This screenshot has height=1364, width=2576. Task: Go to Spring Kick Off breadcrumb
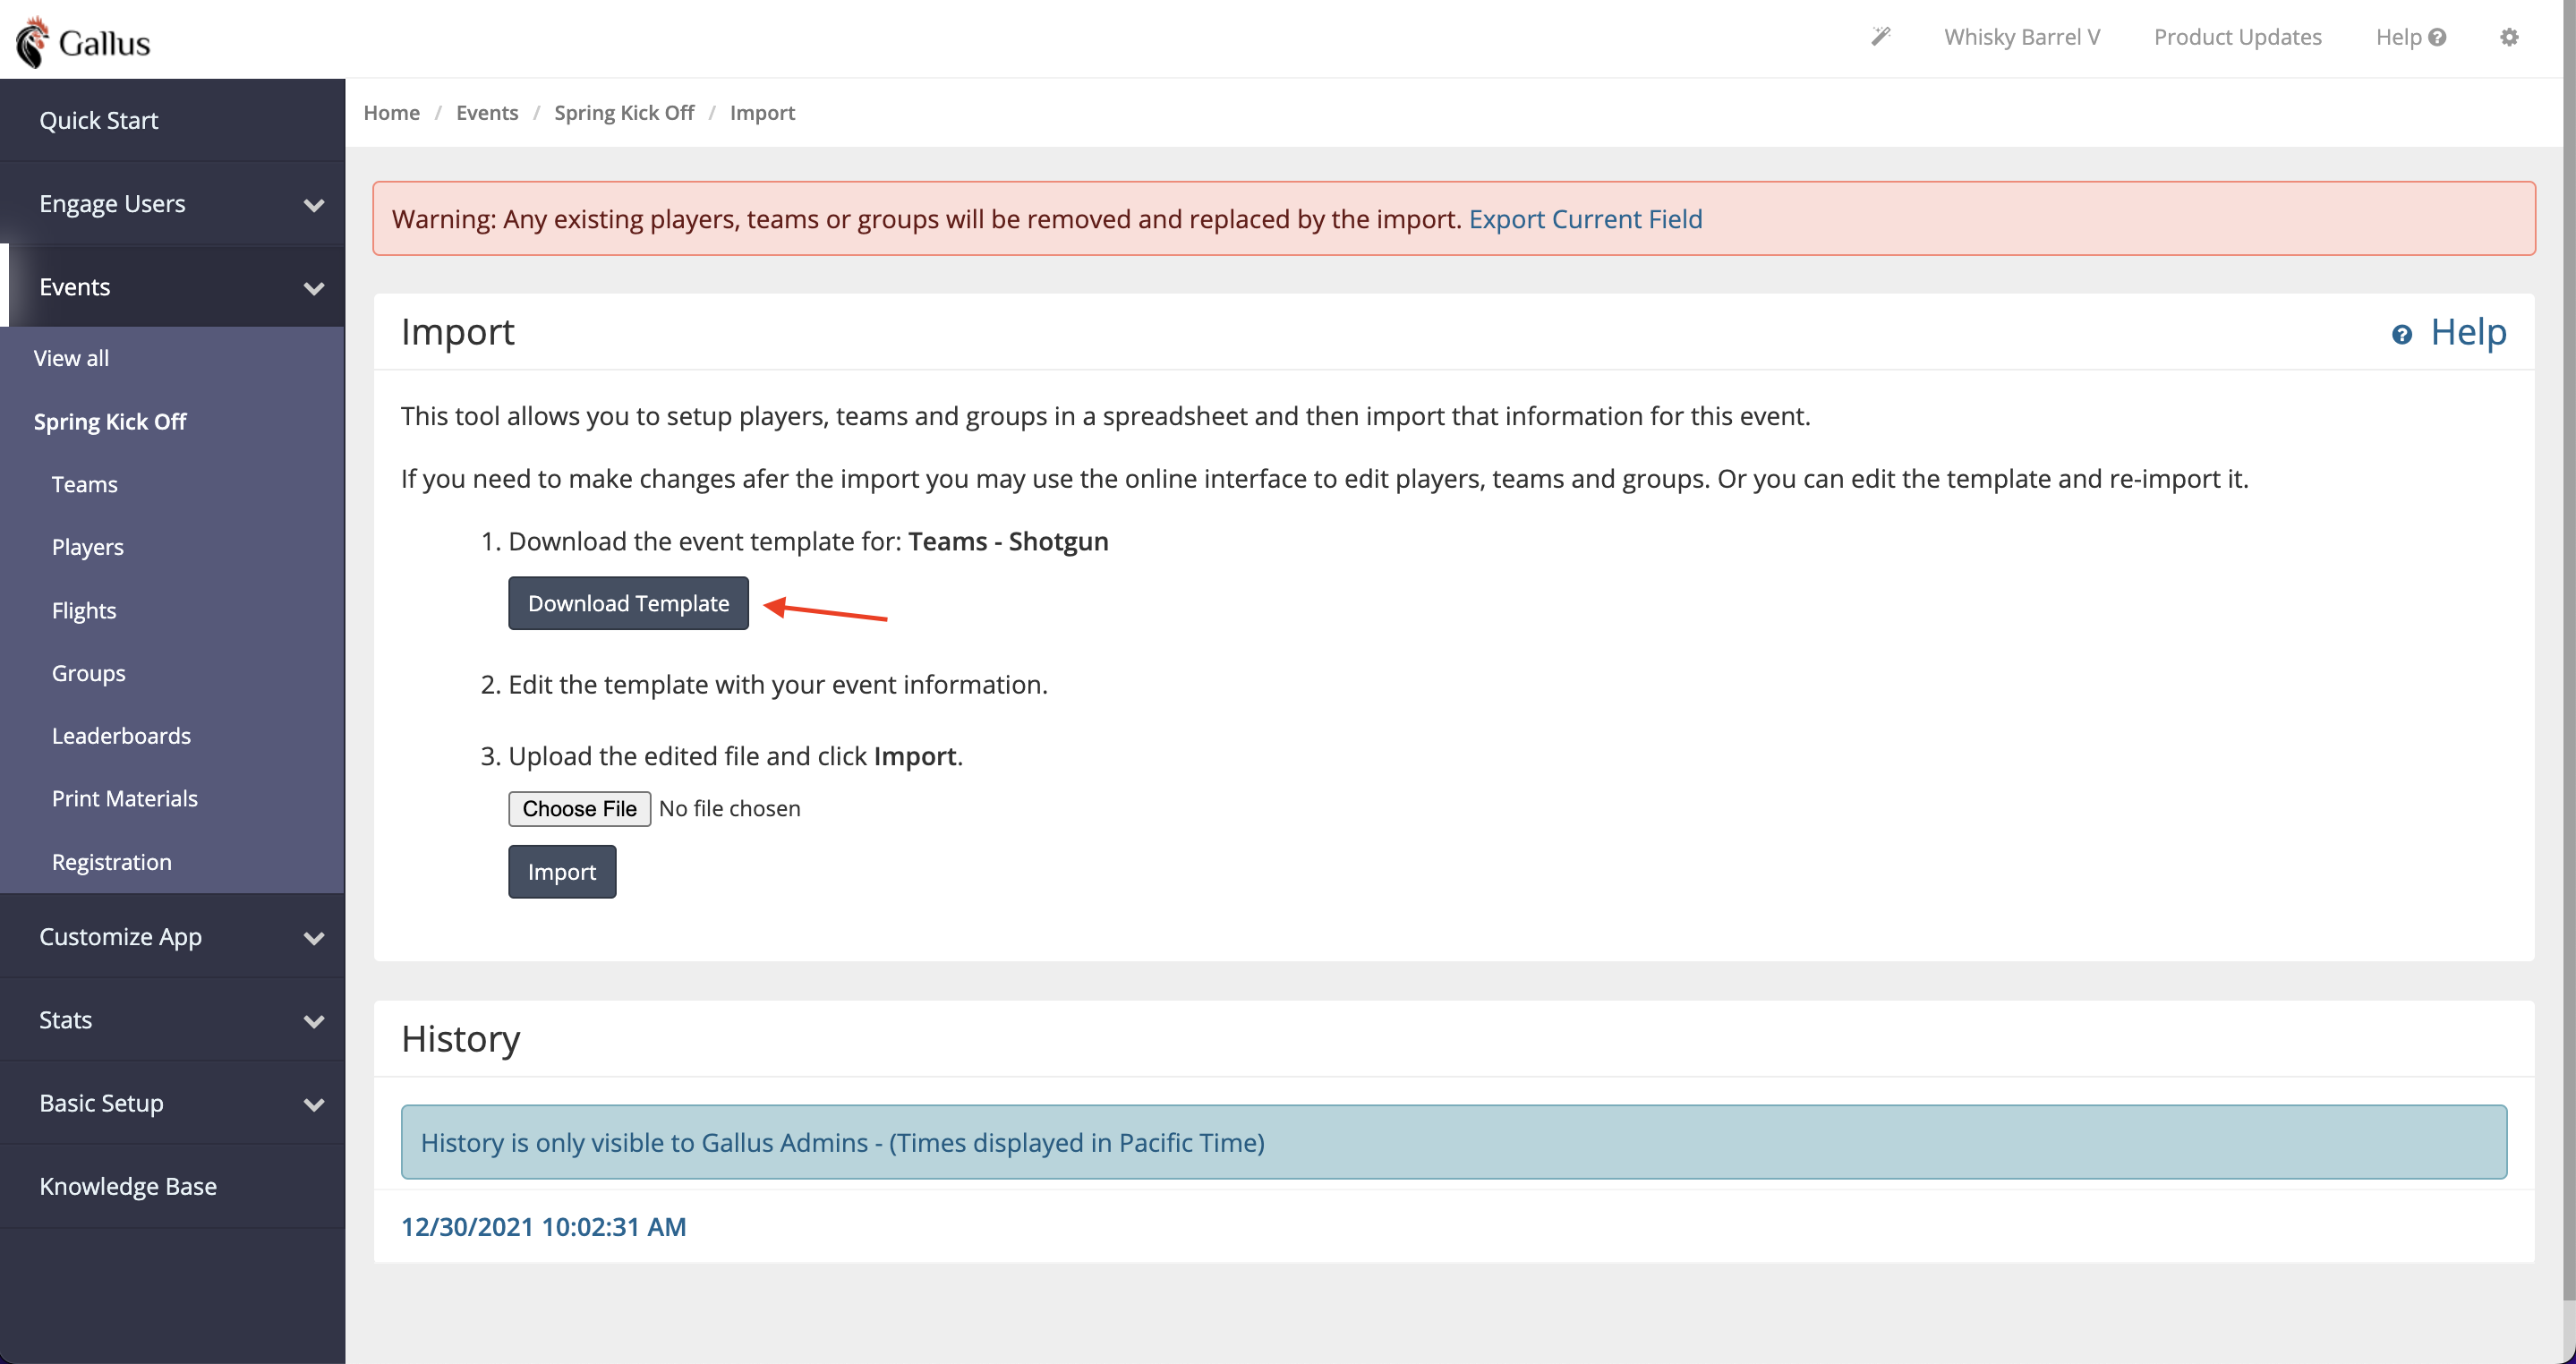click(x=624, y=112)
